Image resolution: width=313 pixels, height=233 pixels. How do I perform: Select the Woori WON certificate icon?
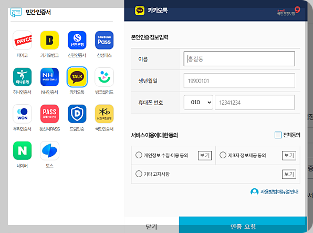(23, 114)
